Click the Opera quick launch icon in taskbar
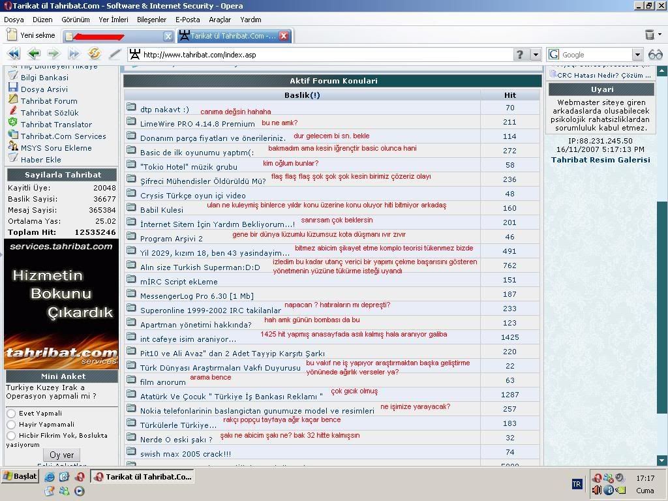Screen dimensions: 668x501 point(80,477)
